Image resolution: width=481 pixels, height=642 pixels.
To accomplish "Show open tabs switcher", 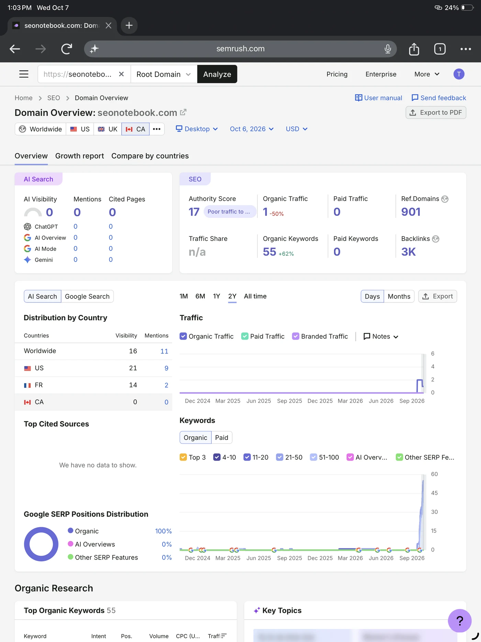I will (x=440, y=49).
